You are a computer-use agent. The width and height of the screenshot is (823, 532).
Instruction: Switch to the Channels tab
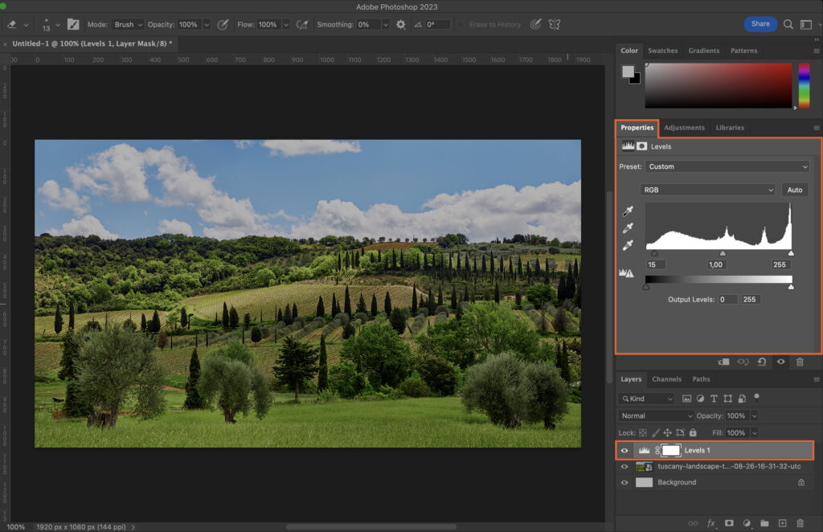coord(667,379)
